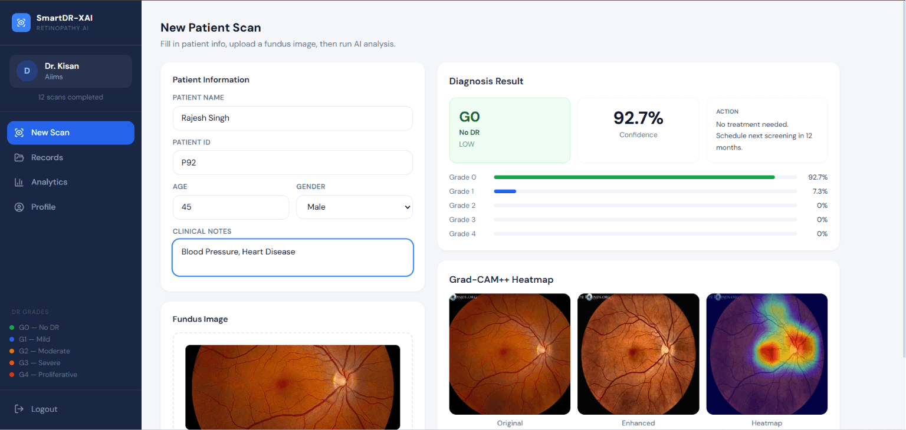Click the 'G3 — Severe' legend label
Screen dimensions: 906x430
pos(40,363)
